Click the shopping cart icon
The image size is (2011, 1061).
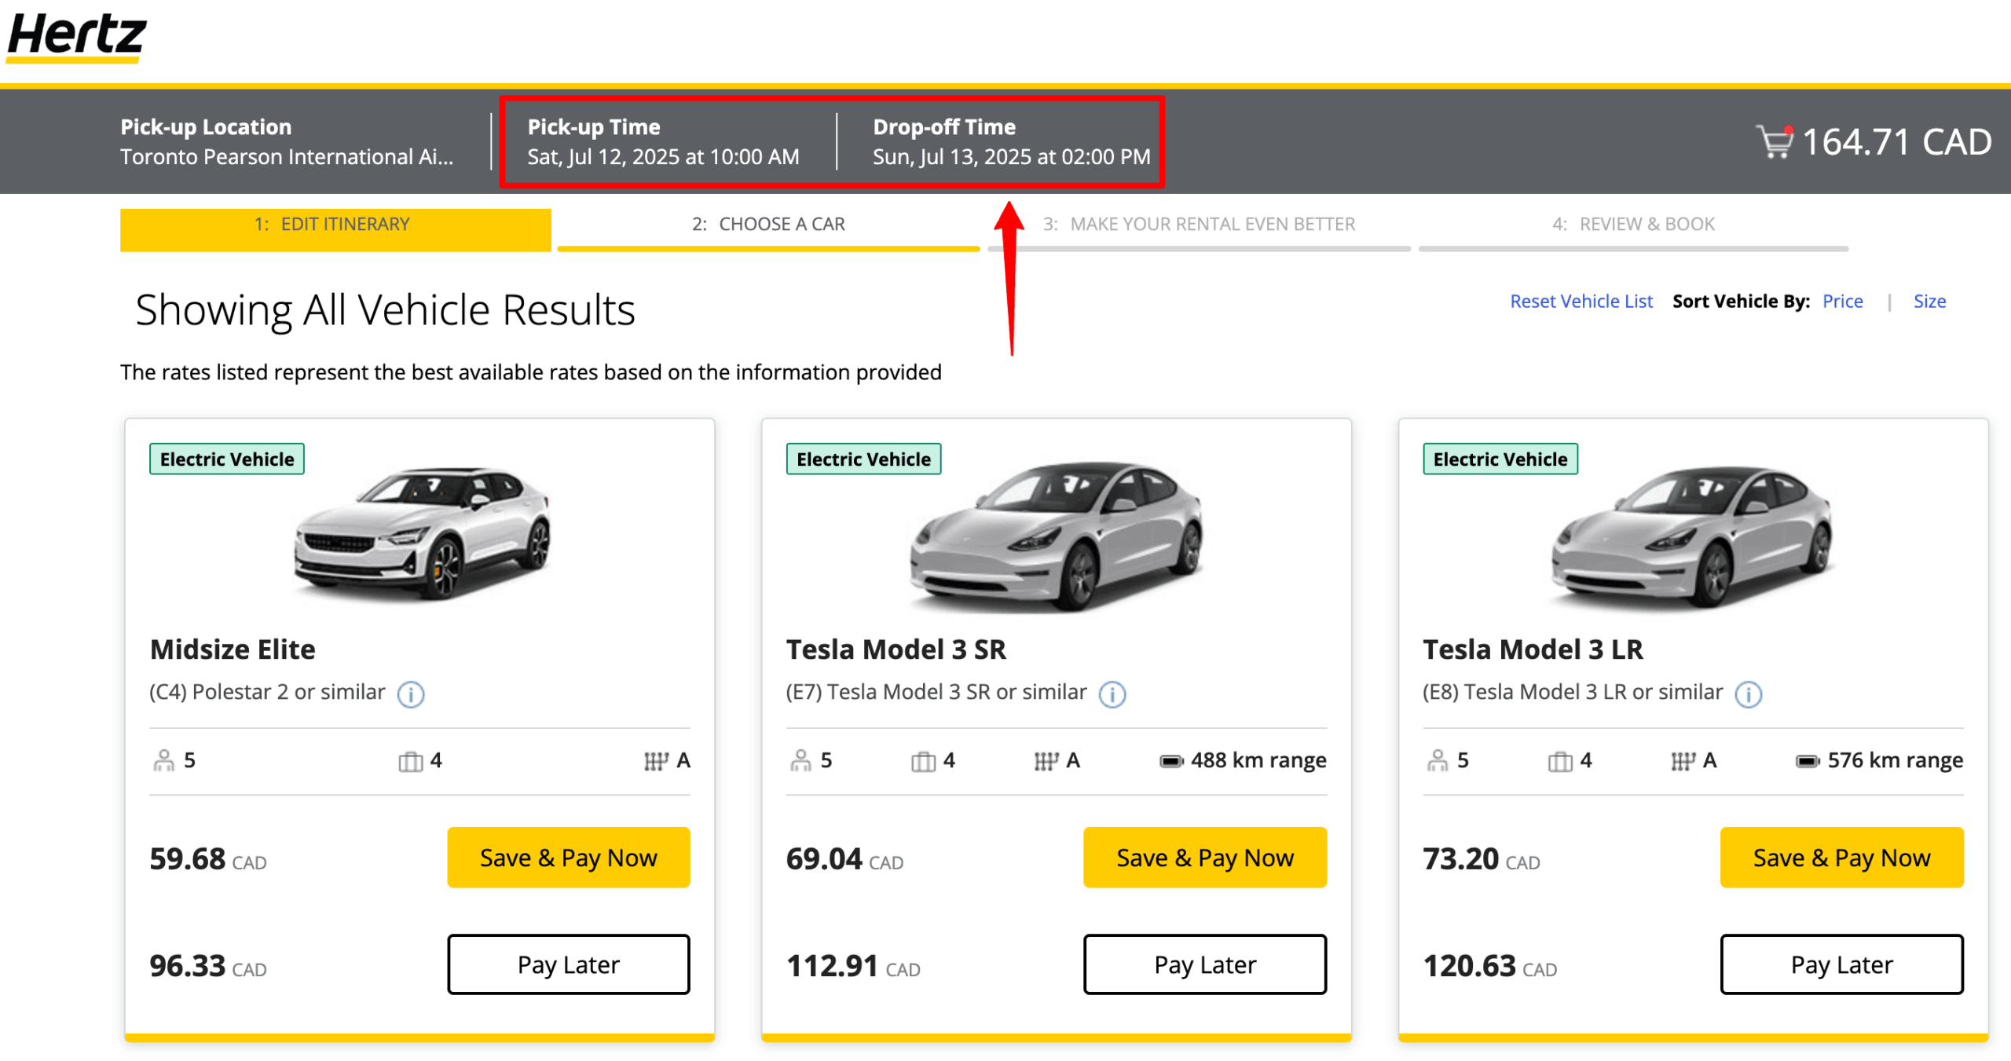tap(1773, 142)
